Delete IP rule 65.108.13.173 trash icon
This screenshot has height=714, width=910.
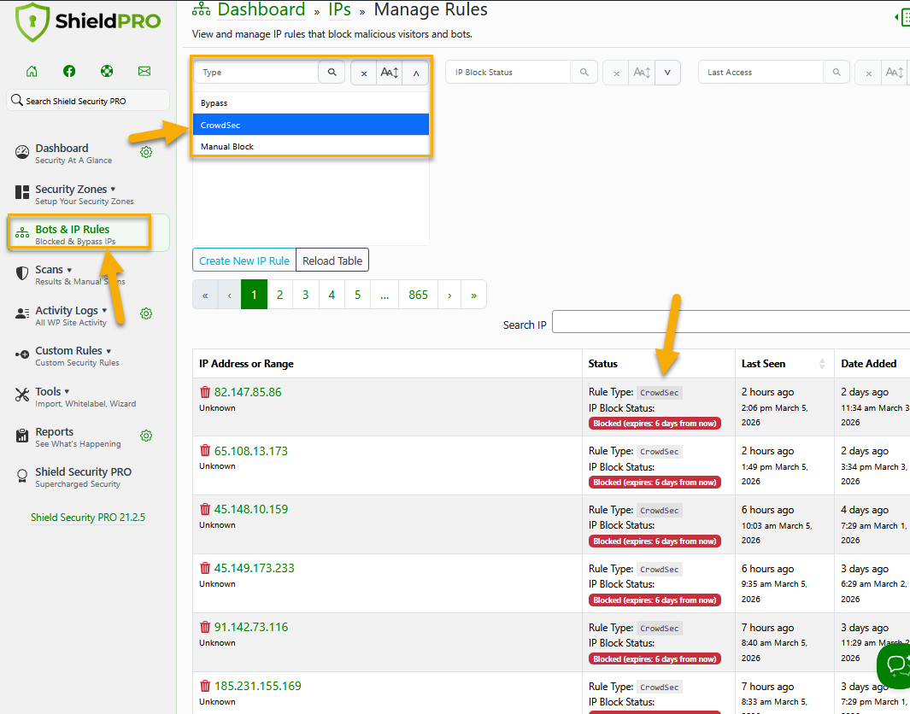point(205,451)
